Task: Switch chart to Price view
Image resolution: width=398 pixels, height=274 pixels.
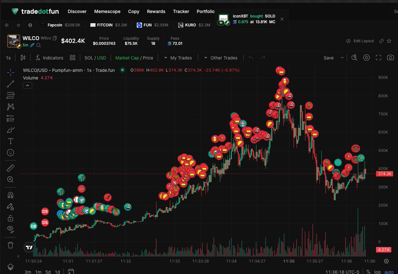Action: (x=148, y=58)
